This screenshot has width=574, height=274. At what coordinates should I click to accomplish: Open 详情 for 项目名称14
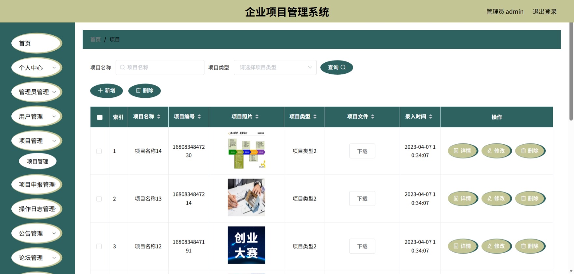tap(463, 151)
